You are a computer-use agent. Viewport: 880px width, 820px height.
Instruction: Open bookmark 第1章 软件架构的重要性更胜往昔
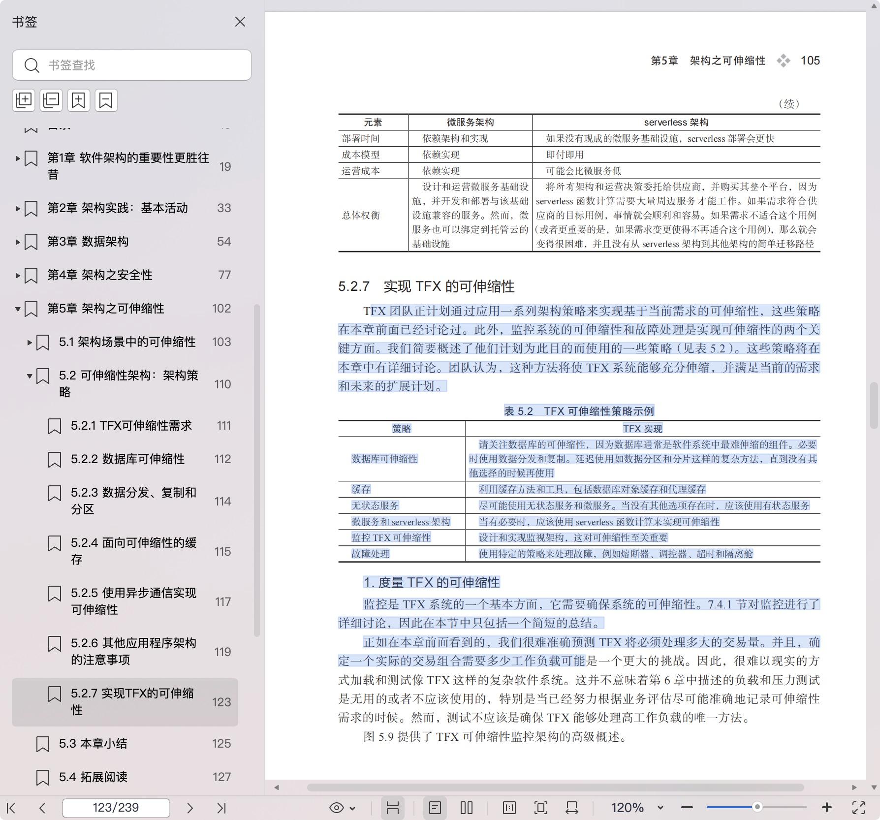[x=128, y=166]
